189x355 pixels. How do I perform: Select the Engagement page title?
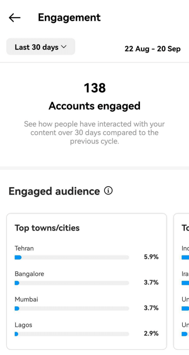pos(69,18)
